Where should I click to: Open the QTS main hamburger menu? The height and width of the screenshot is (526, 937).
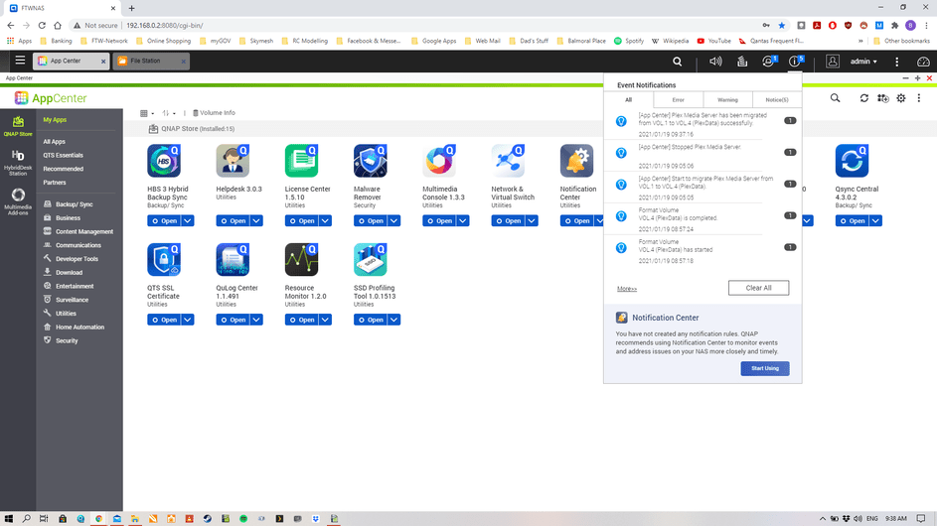pos(20,61)
